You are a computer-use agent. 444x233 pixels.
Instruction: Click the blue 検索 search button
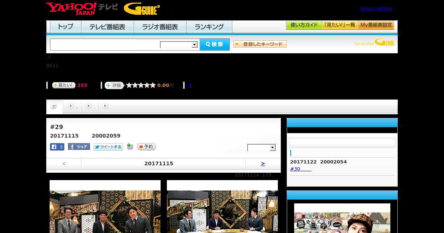click(215, 44)
